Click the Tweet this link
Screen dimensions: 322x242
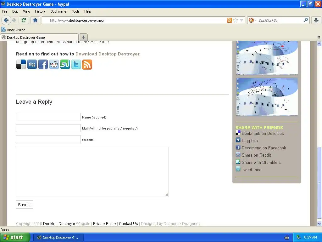[251, 170]
